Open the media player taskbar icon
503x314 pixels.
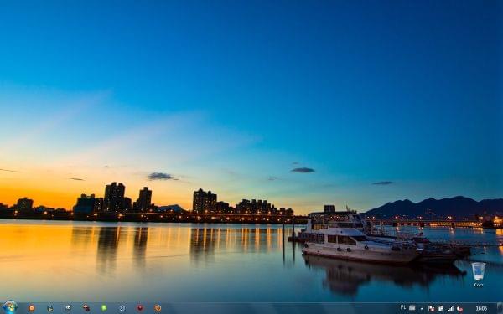click(49, 308)
